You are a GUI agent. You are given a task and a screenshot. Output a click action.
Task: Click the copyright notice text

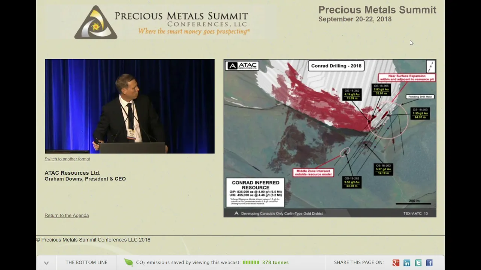[x=93, y=240]
